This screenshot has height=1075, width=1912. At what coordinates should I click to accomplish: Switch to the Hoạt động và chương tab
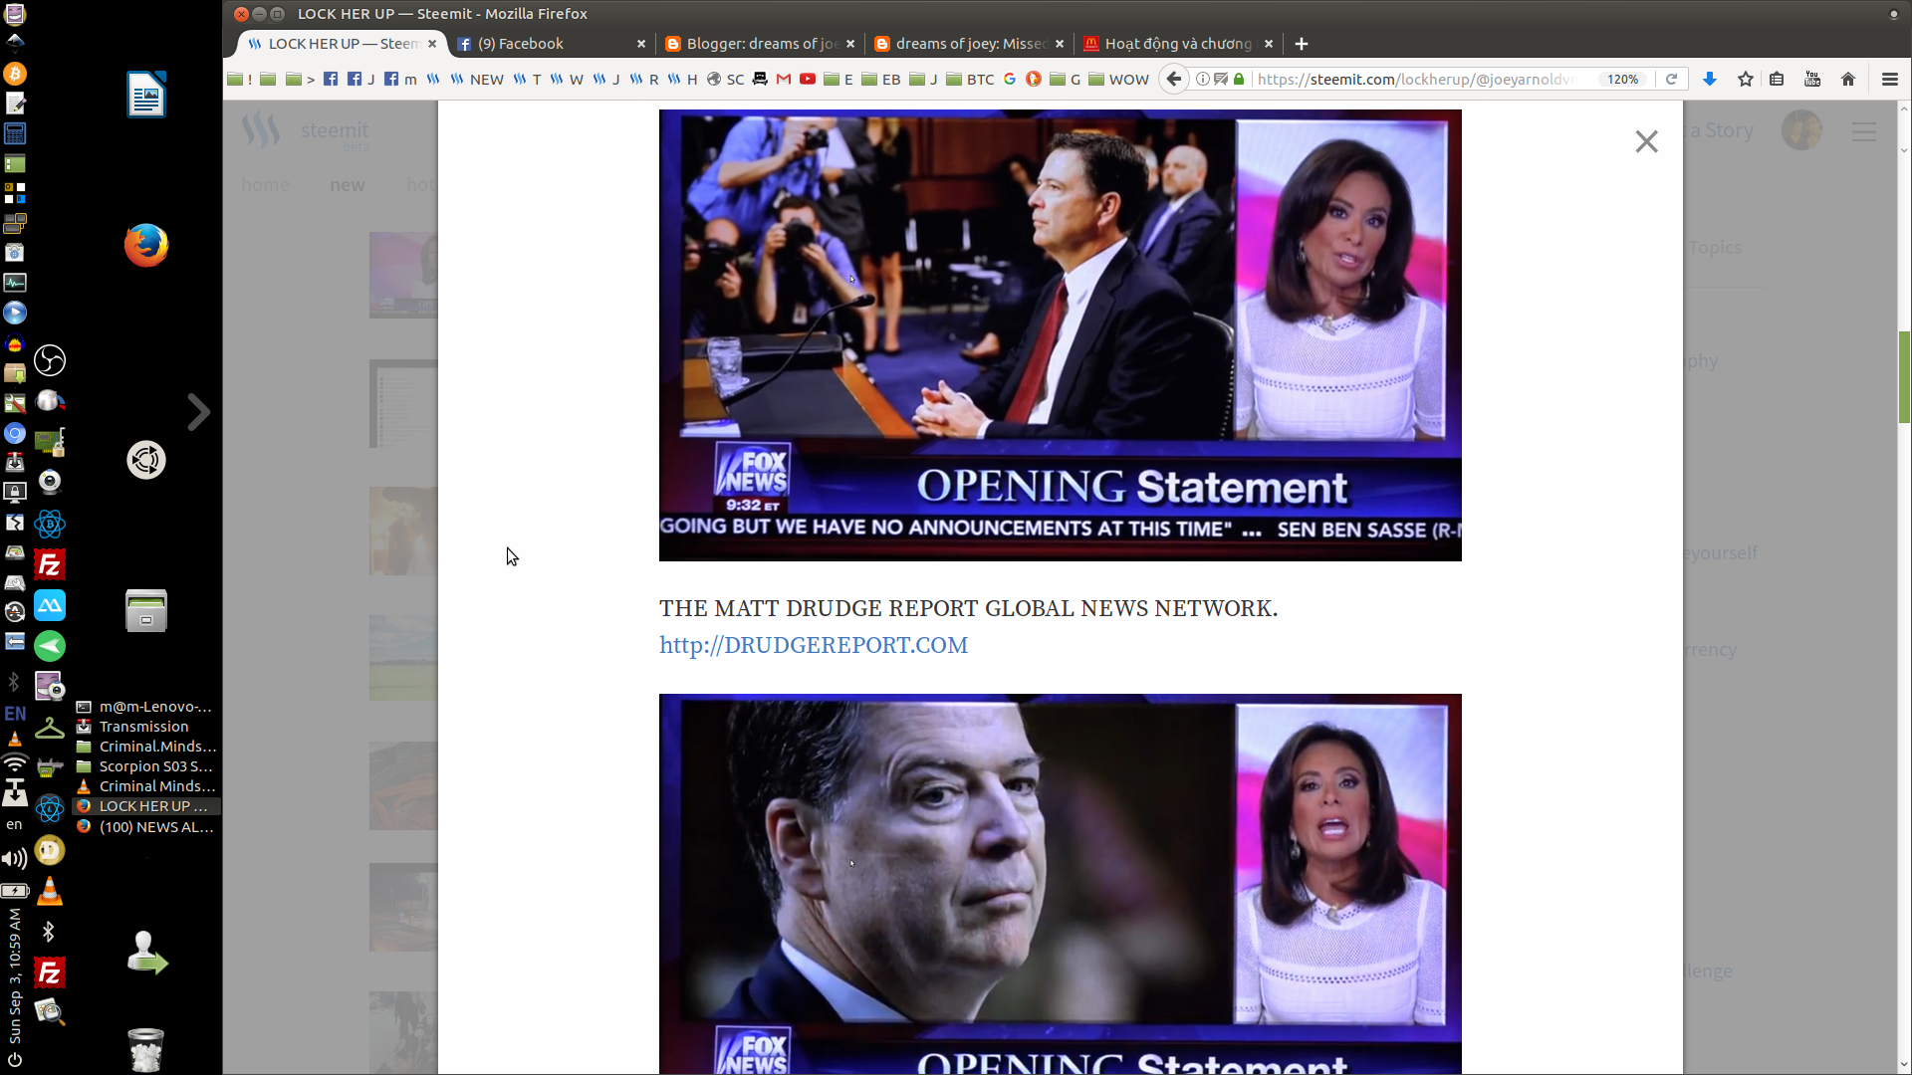[1177, 44]
